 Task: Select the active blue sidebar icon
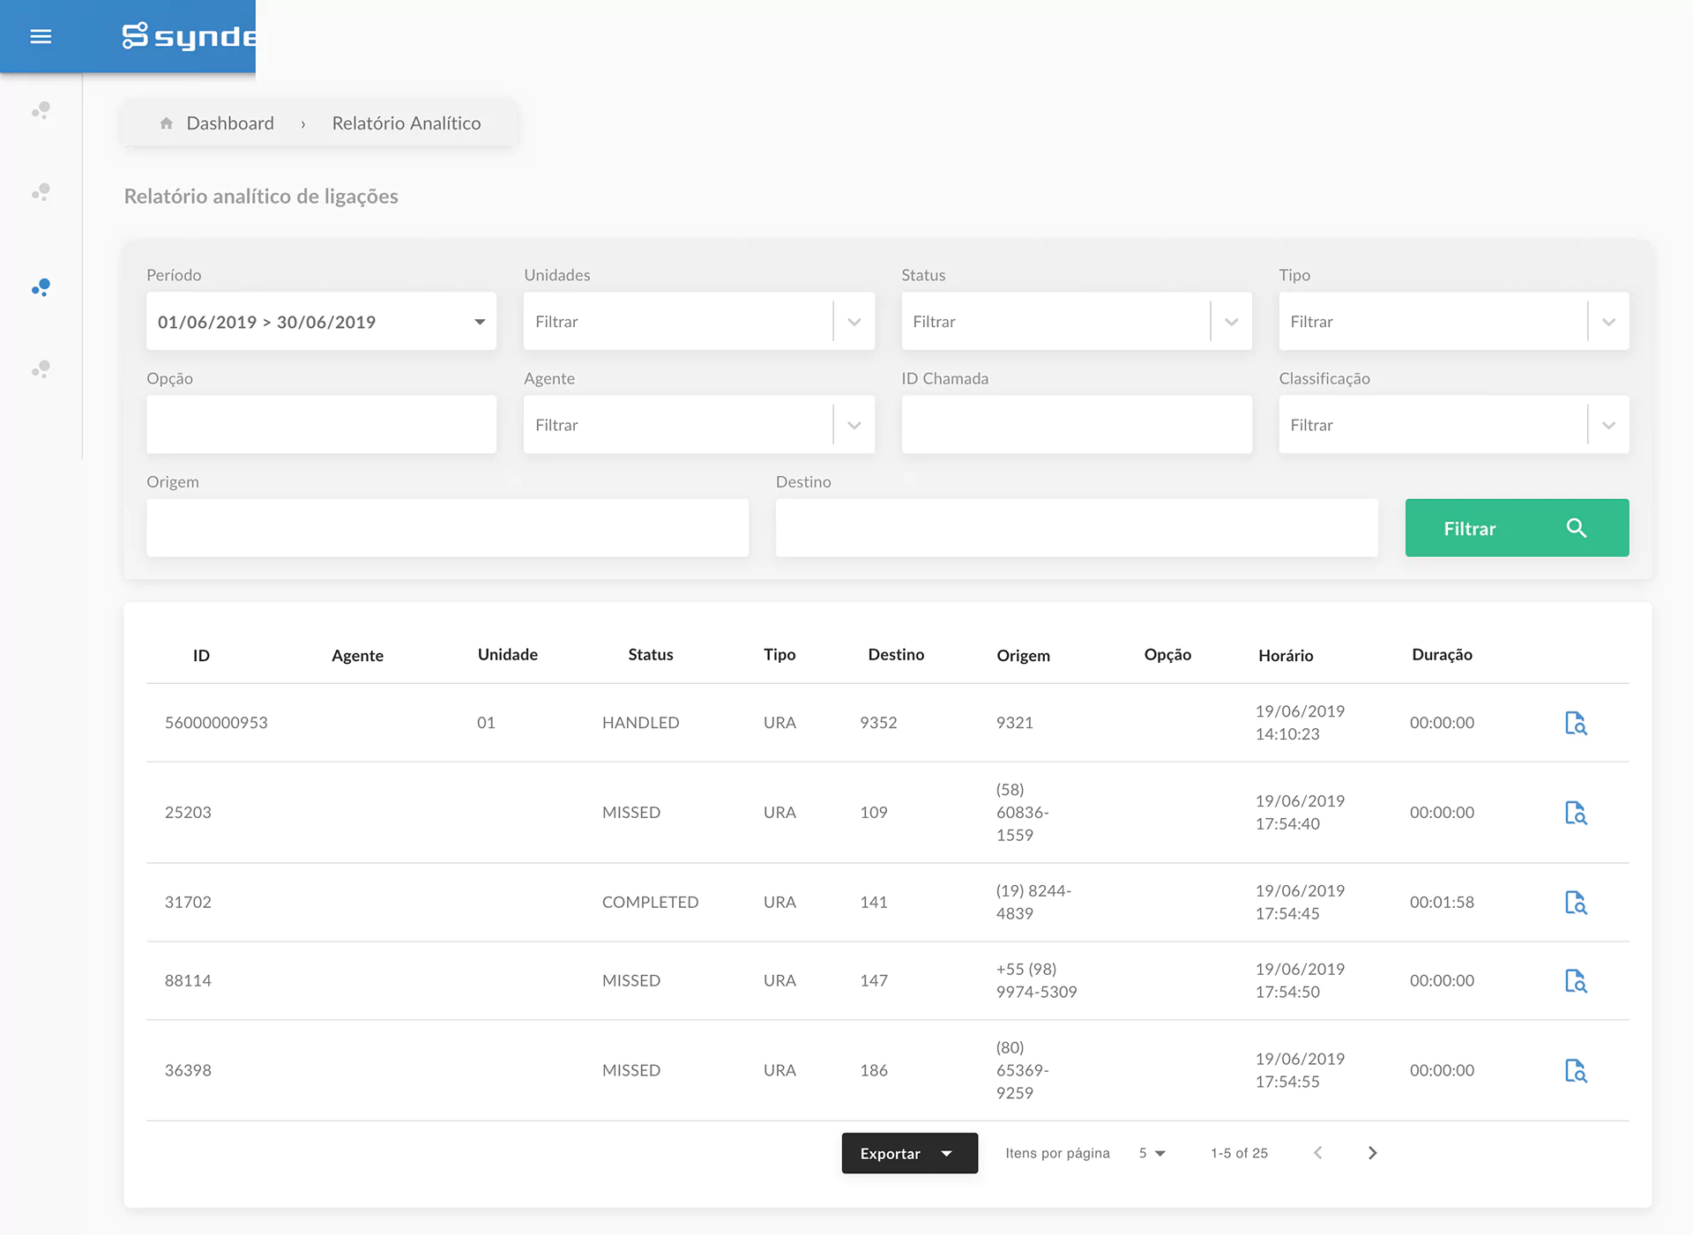click(41, 287)
